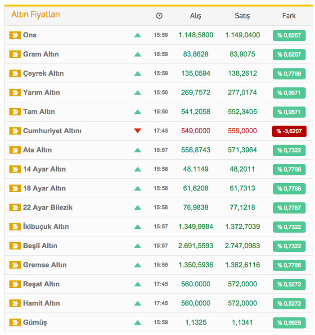Click the Alış column header

[x=196, y=16]
